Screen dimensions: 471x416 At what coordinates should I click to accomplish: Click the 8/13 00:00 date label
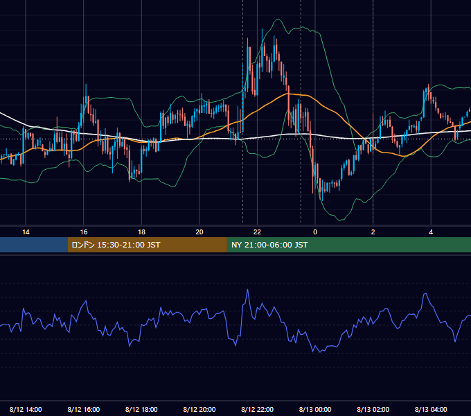point(315,409)
